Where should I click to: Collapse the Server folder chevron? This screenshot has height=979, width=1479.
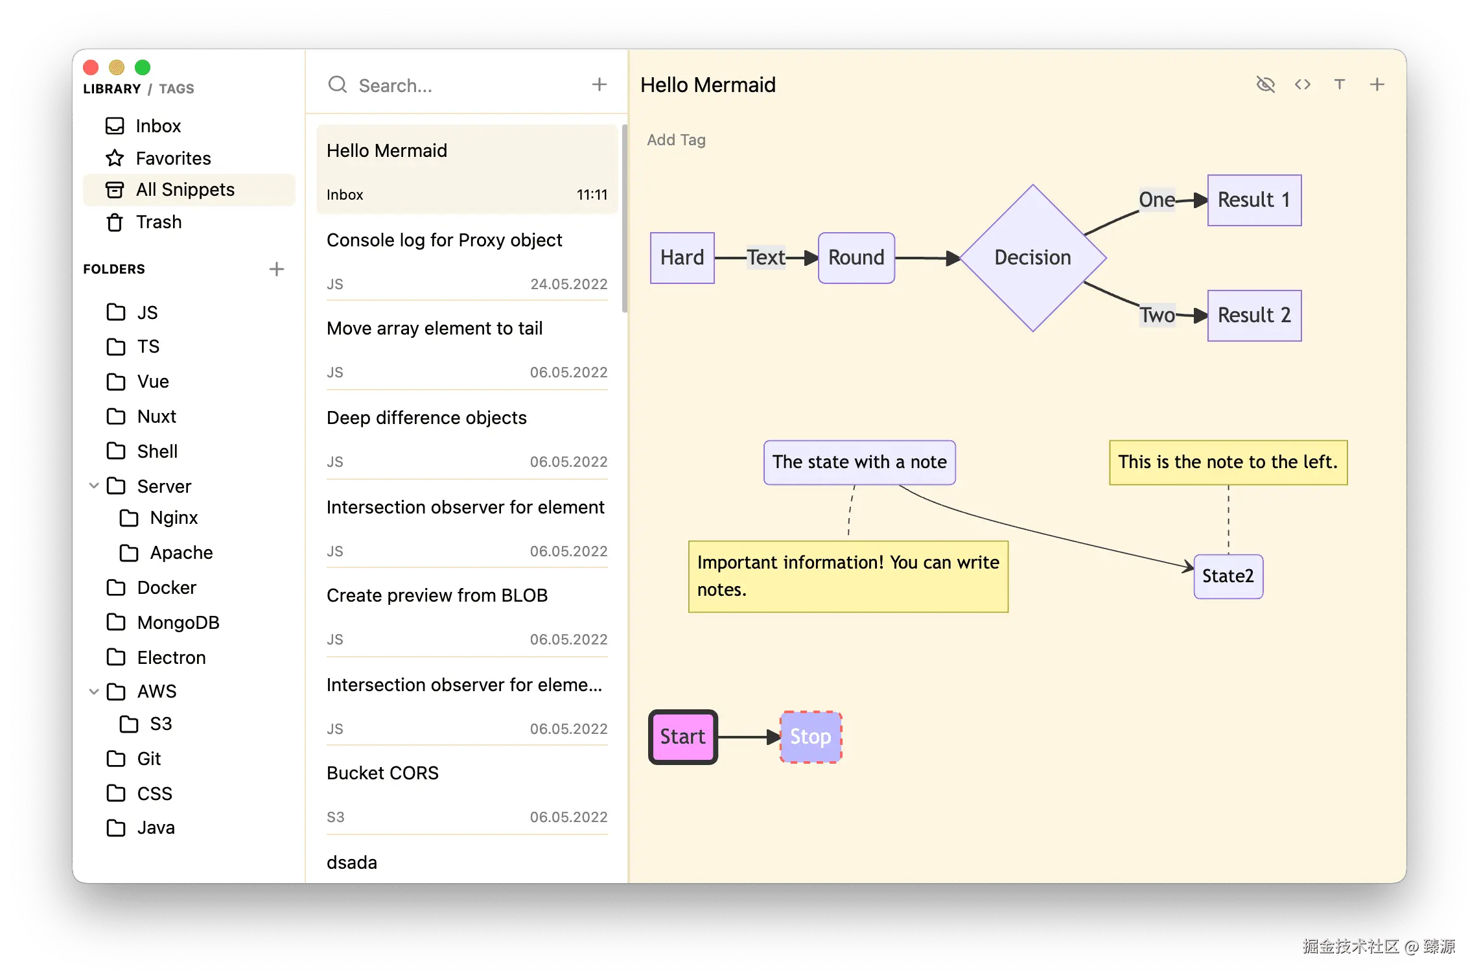point(94,486)
